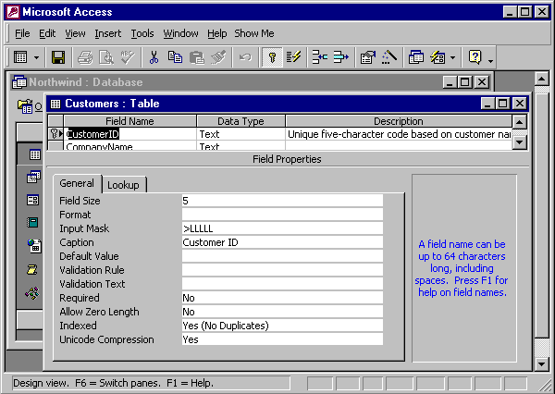555x394 pixels.
Task: Click the Macros icon in Northwind sidebar
Action: 32,270
